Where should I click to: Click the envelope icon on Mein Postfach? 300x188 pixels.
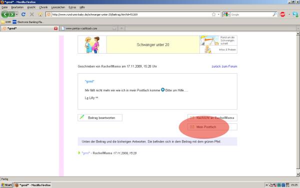pyautogui.click(x=192, y=127)
